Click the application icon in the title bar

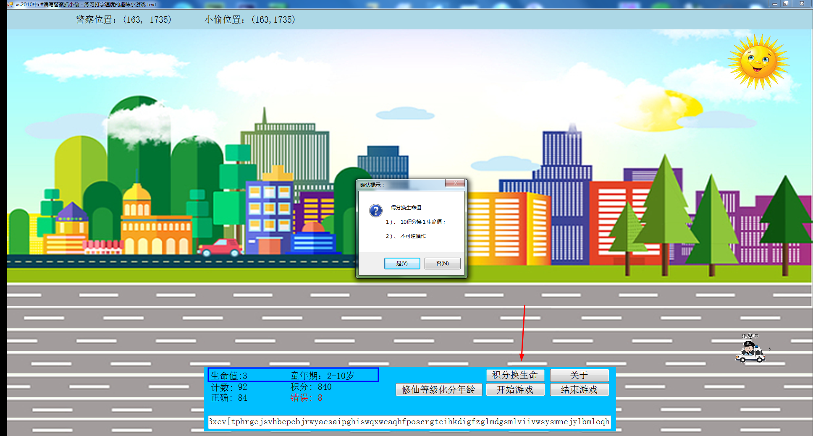[x=10, y=5]
